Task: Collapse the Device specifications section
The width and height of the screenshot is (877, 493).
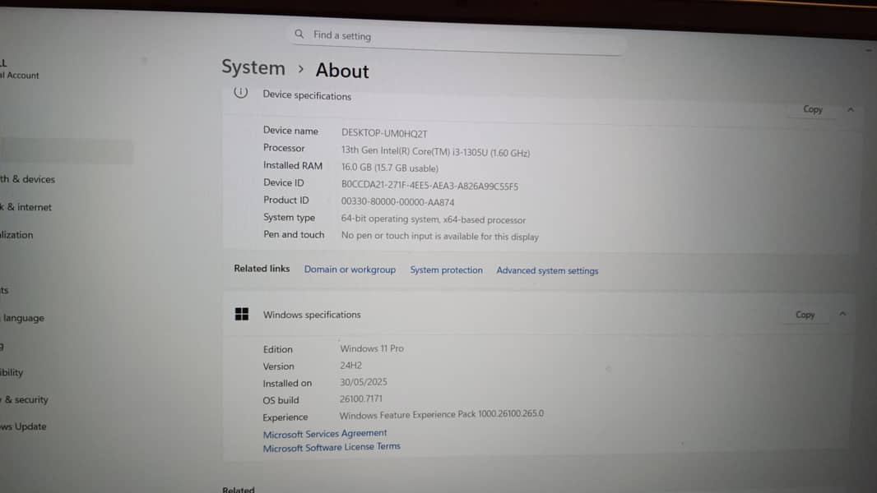Action: click(x=850, y=109)
